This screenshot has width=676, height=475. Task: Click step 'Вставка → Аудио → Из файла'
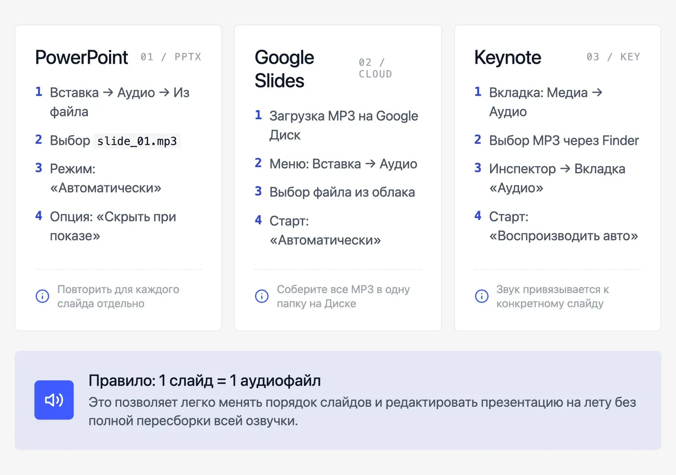point(120,102)
